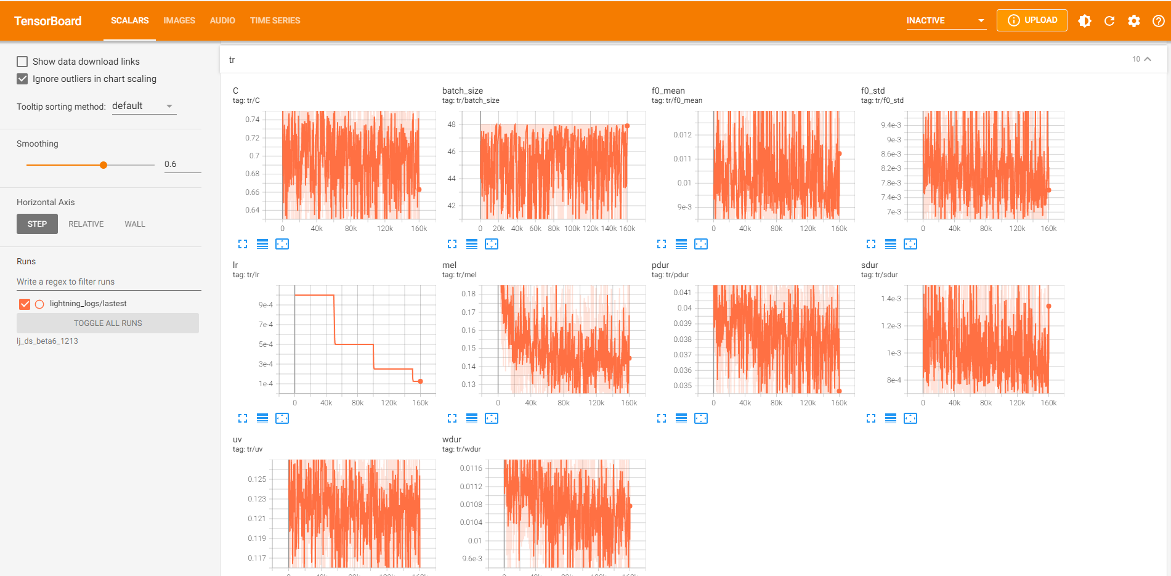Open the settings gear in header
The height and width of the screenshot is (576, 1171).
point(1134,21)
